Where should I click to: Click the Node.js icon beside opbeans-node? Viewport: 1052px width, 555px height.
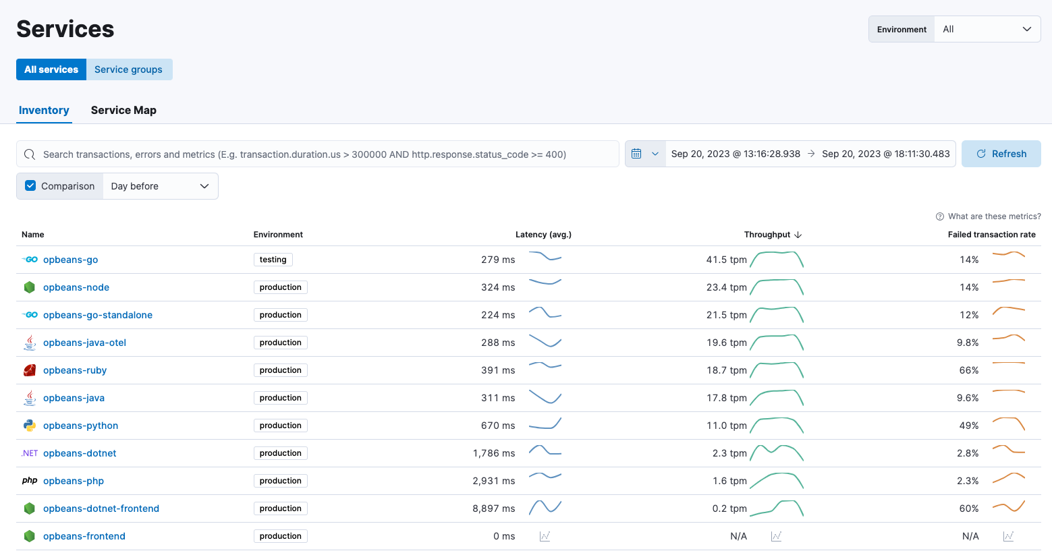click(30, 287)
